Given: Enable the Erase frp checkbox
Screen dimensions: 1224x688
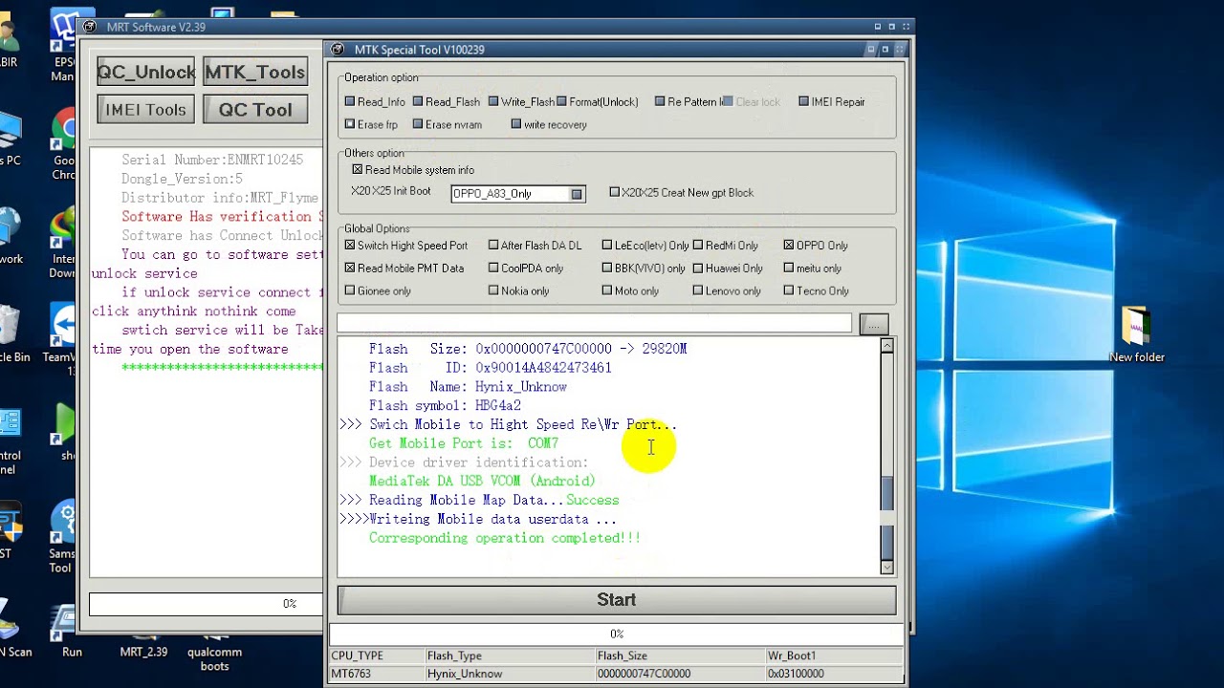Looking at the screenshot, I should [350, 124].
